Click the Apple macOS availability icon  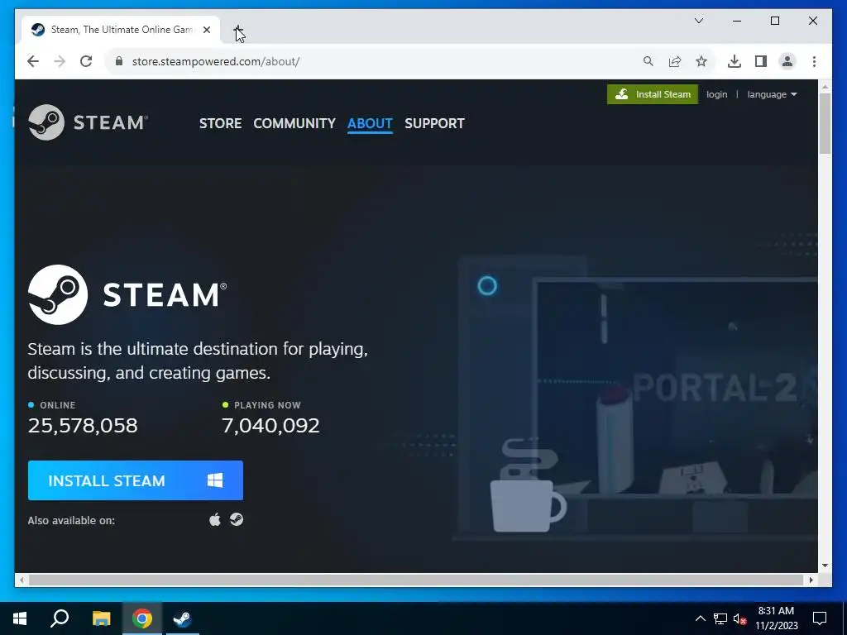click(x=215, y=519)
